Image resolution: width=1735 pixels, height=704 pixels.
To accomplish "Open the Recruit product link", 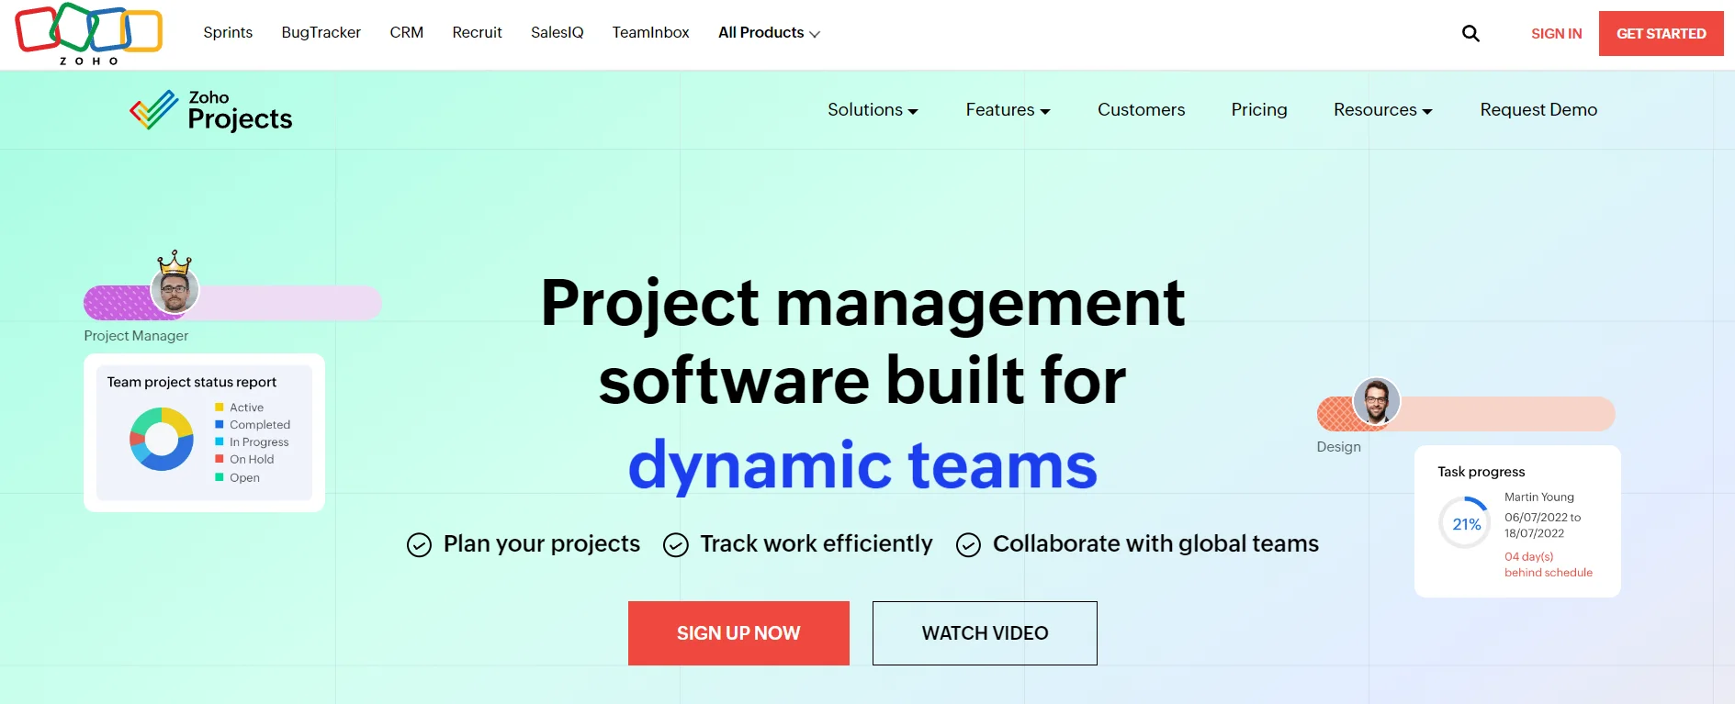I will coord(477,33).
